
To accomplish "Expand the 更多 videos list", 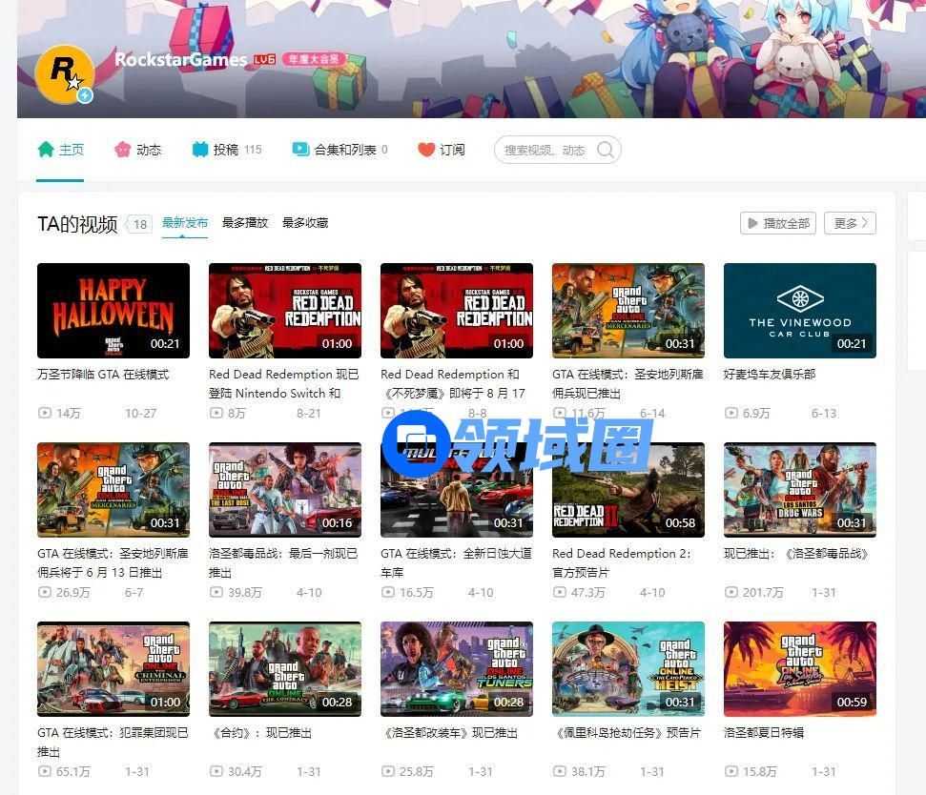I will (850, 223).
